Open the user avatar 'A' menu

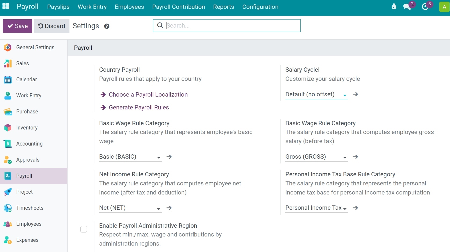coord(444,7)
